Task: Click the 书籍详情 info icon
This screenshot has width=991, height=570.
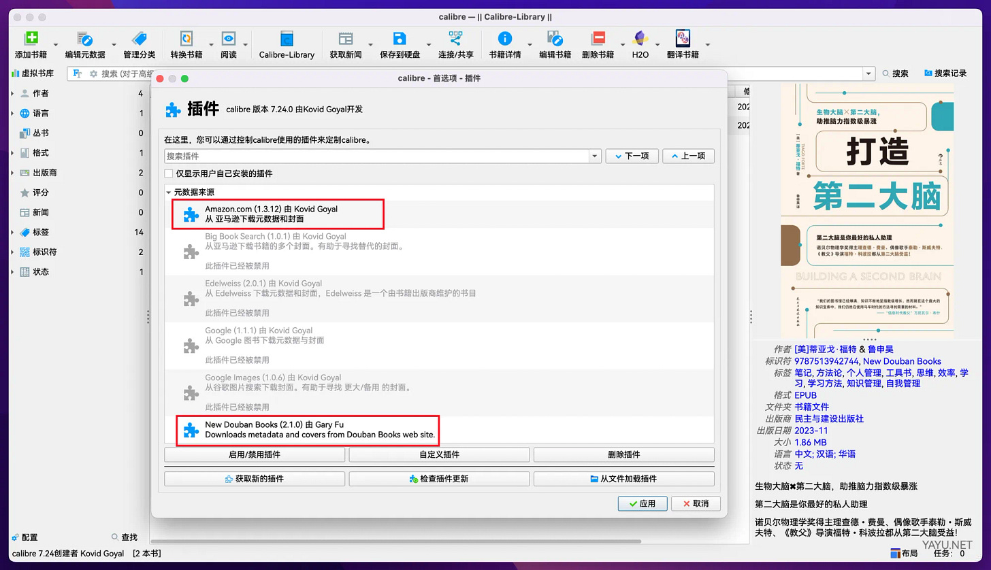Action: click(504, 39)
